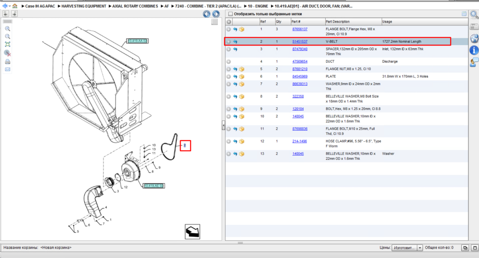Screen dimensions: 479x258
Task: Click the '10.419.AA 02' hotspot label in diagram
Action: pyautogui.click(x=137, y=41)
